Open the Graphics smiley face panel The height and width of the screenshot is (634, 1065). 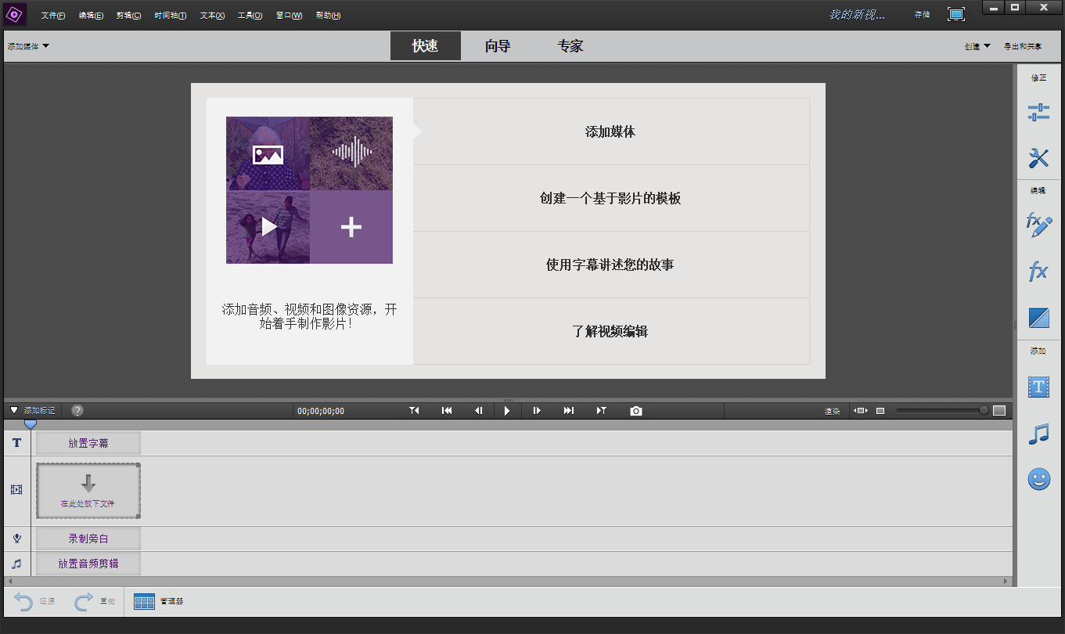pos(1038,480)
